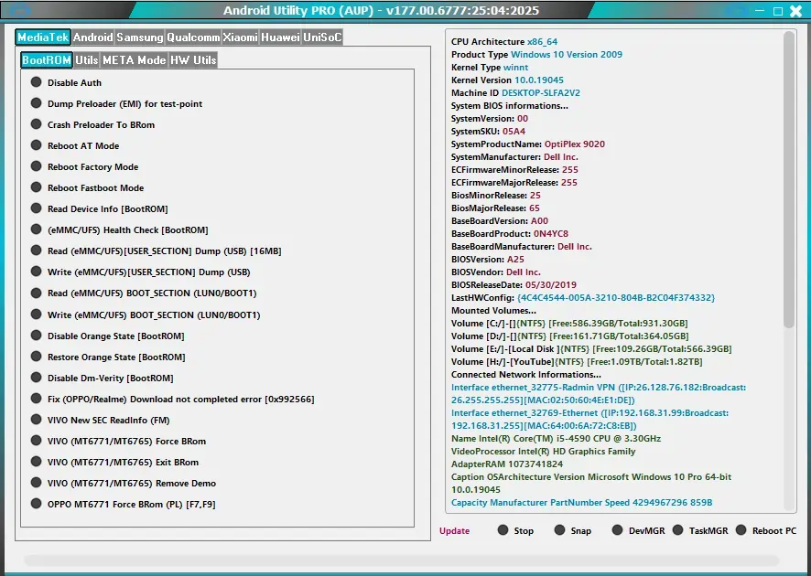Choose Disable Dm-Verity [BootROM]
811x576 pixels.
(x=102, y=379)
